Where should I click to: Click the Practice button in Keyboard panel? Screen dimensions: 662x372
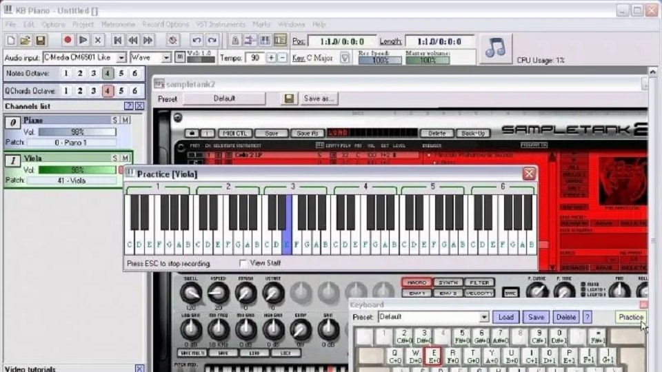[630, 317]
